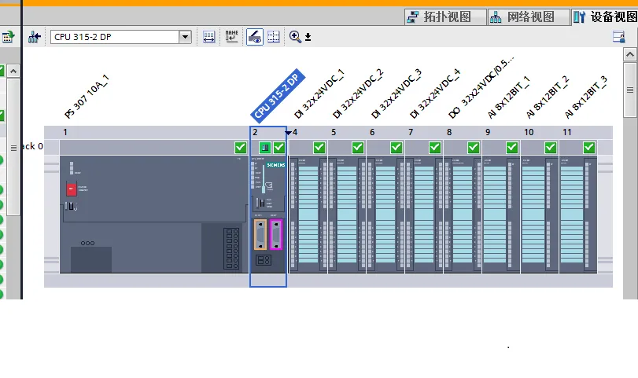Click the right vertical scrollbar thumb
The height and width of the screenshot is (378, 638).
(630, 90)
